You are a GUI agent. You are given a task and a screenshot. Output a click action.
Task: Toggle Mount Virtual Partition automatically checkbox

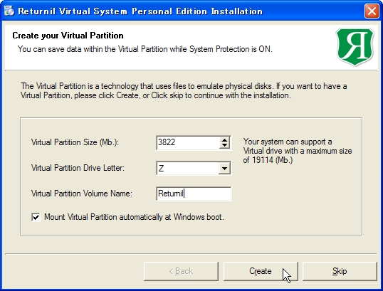[36, 217]
